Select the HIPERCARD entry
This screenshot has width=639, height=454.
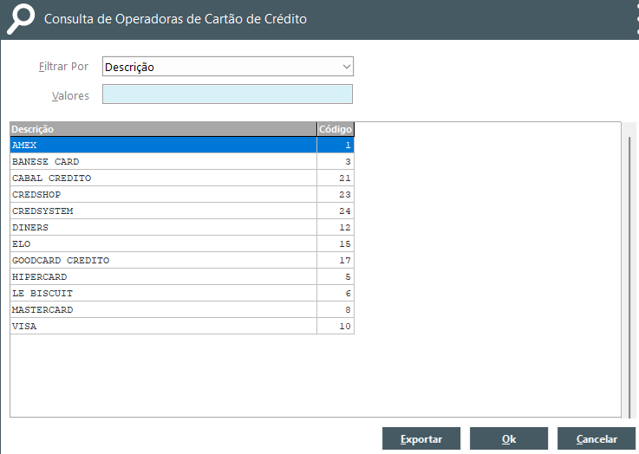182,277
